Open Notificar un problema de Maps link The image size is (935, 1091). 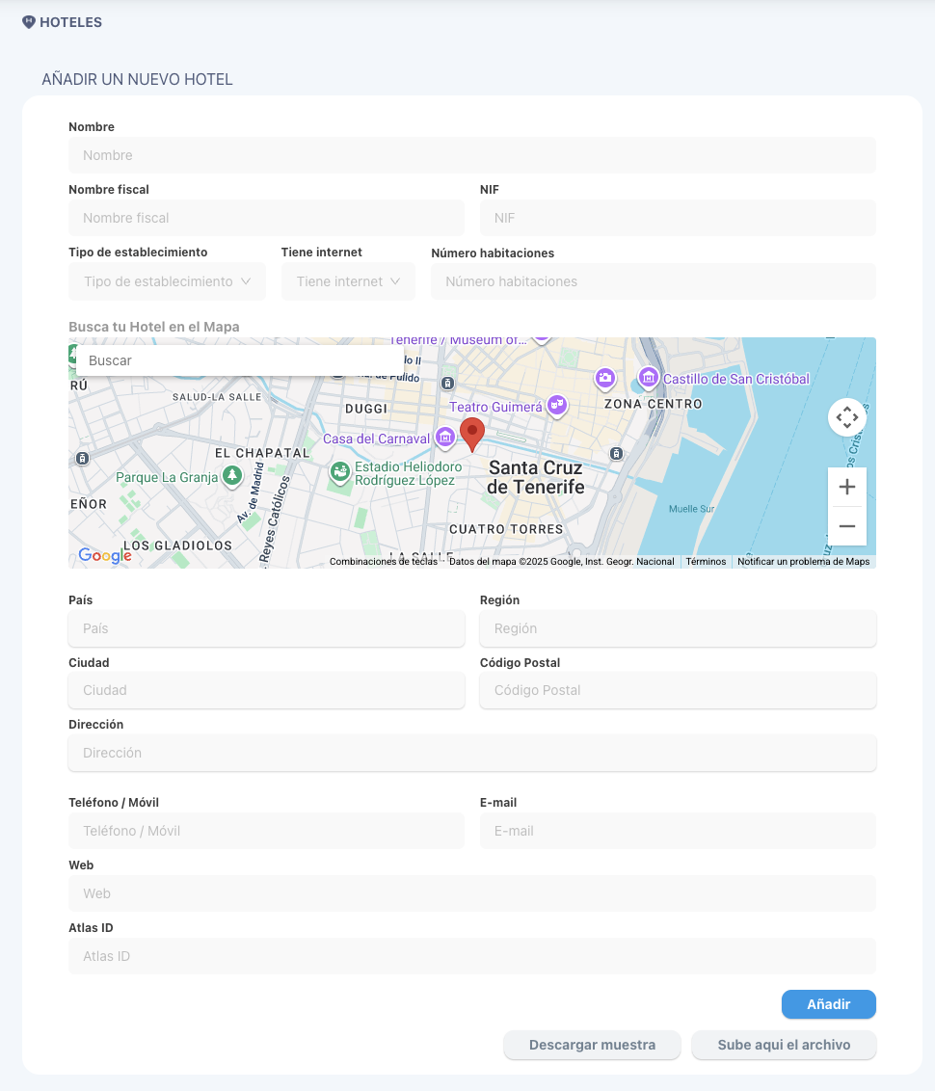coord(804,562)
